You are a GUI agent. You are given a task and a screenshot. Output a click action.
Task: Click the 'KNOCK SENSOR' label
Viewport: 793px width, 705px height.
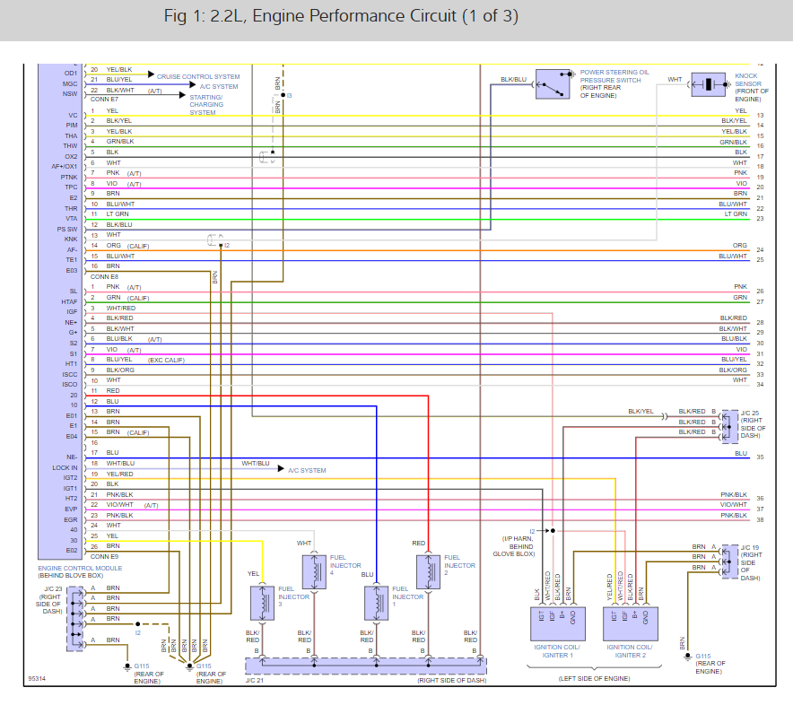coord(747,80)
